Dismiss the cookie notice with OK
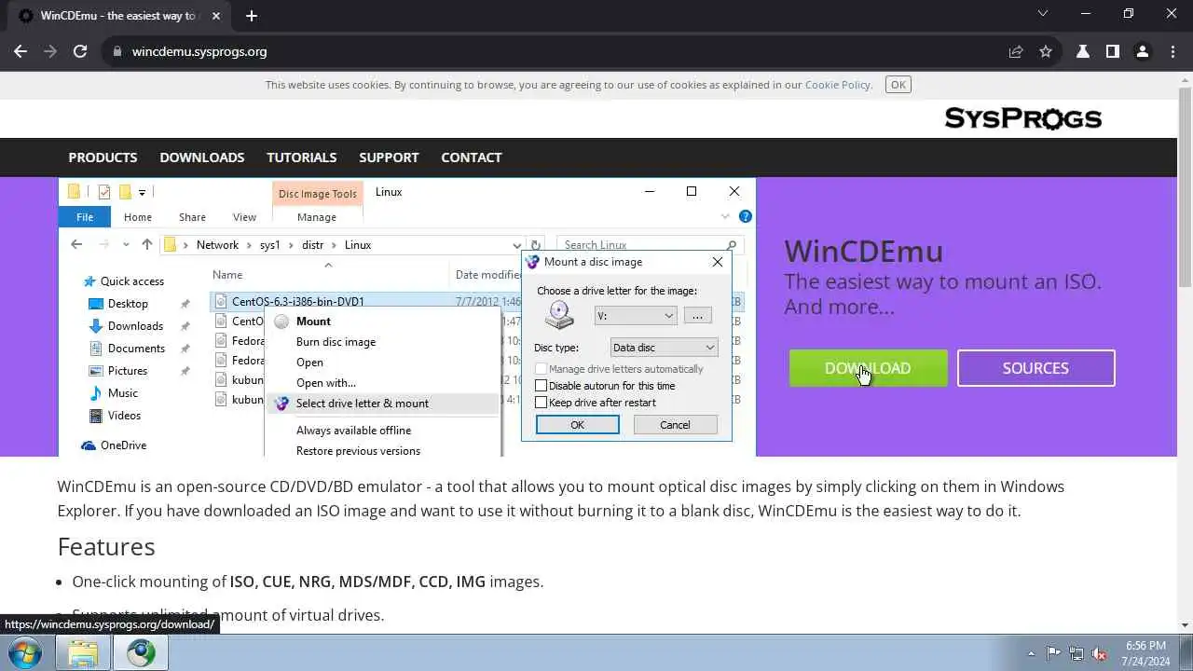Screen dimensions: 1193x671 (898, 85)
